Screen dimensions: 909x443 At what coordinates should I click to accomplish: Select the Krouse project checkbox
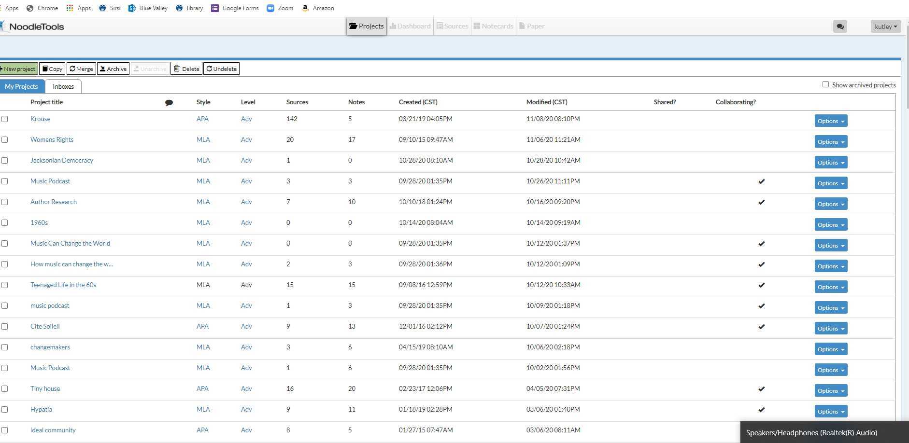click(x=5, y=119)
